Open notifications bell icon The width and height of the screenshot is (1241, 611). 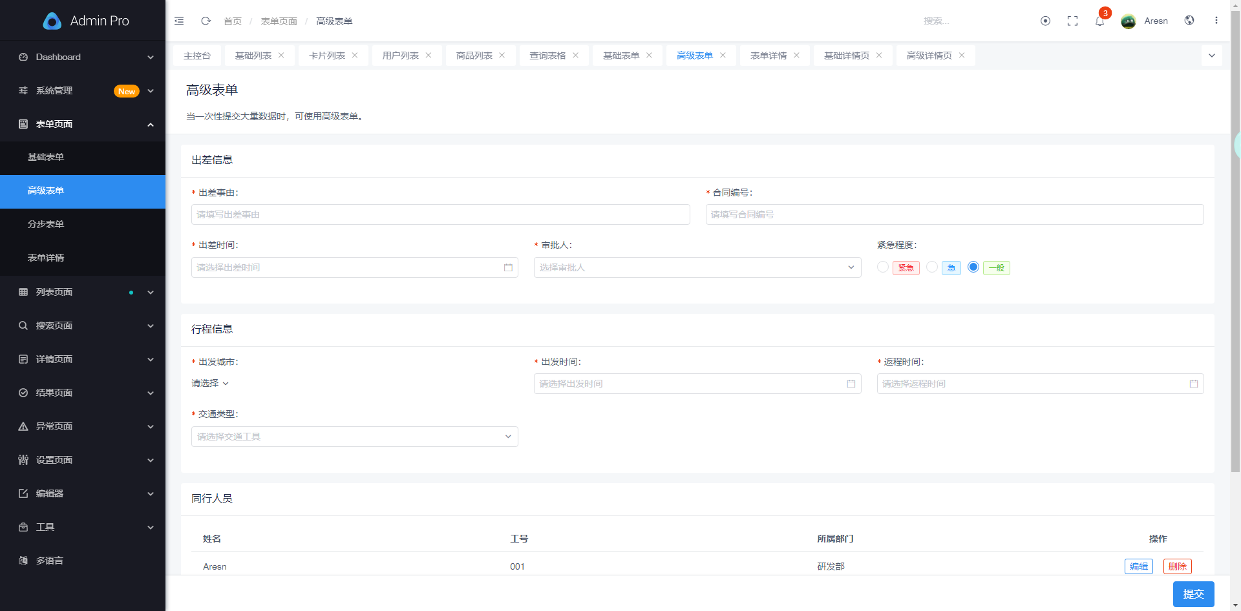[x=1099, y=21]
